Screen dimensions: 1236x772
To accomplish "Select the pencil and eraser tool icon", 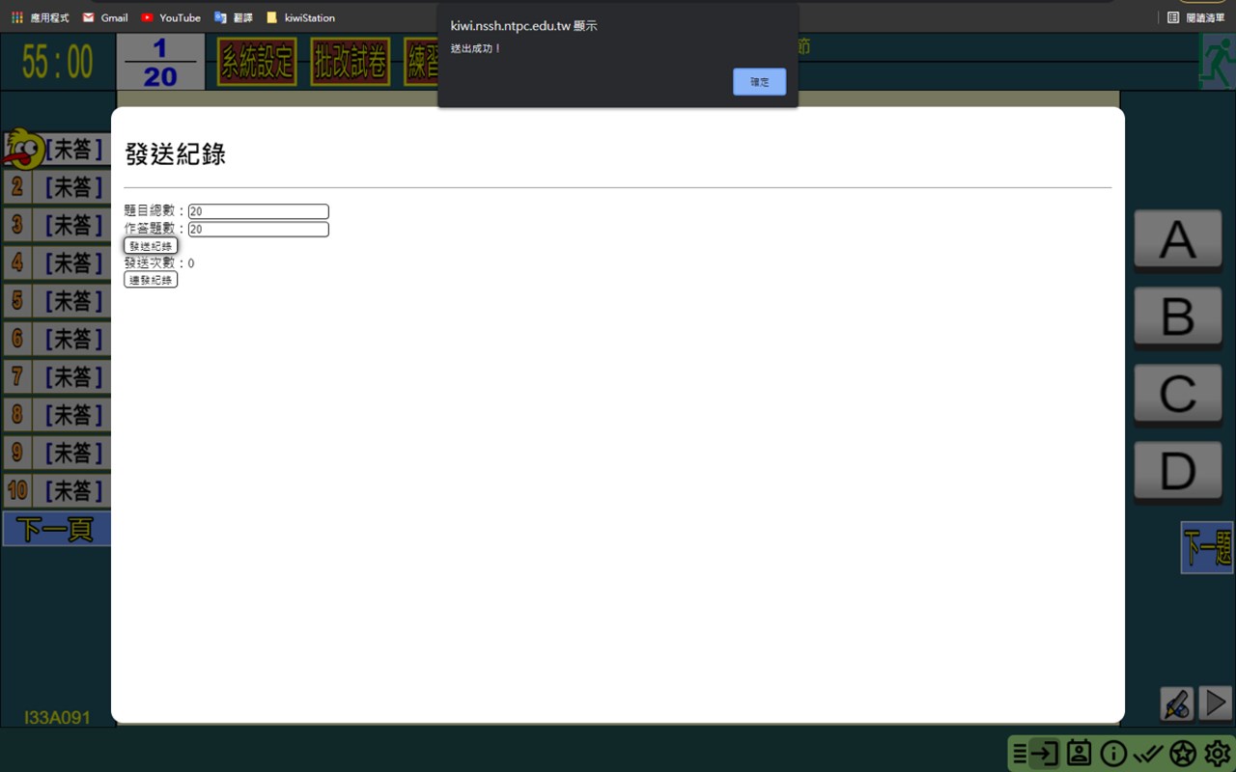I will tap(1177, 703).
